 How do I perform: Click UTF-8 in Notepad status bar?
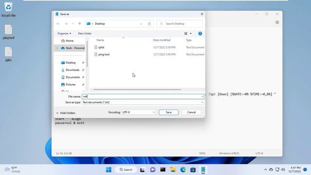pos(259,154)
